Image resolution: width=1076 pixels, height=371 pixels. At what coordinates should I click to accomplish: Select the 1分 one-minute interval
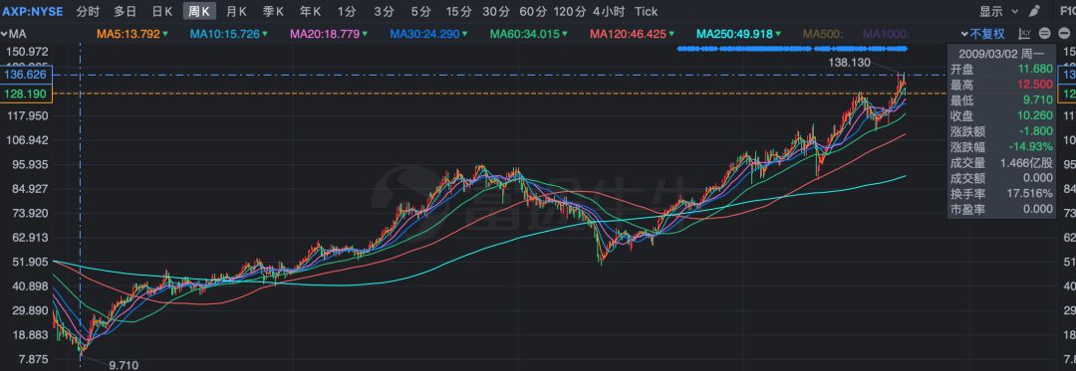click(x=348, y=12)
